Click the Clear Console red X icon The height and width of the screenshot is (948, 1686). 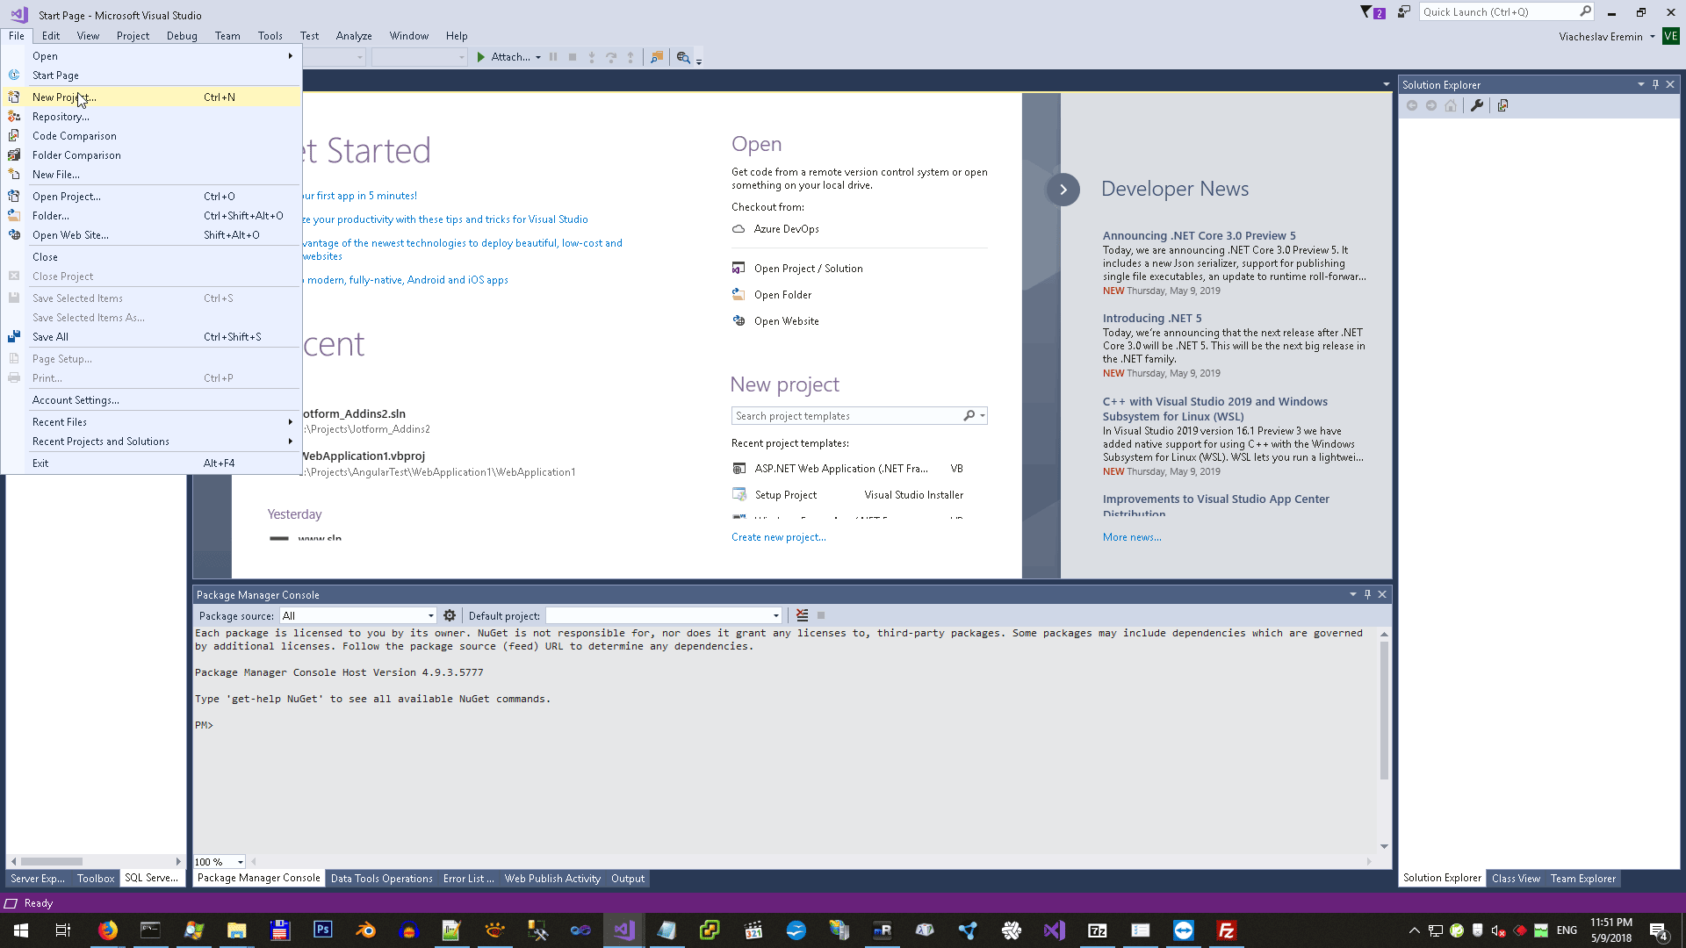coord(802,615)
